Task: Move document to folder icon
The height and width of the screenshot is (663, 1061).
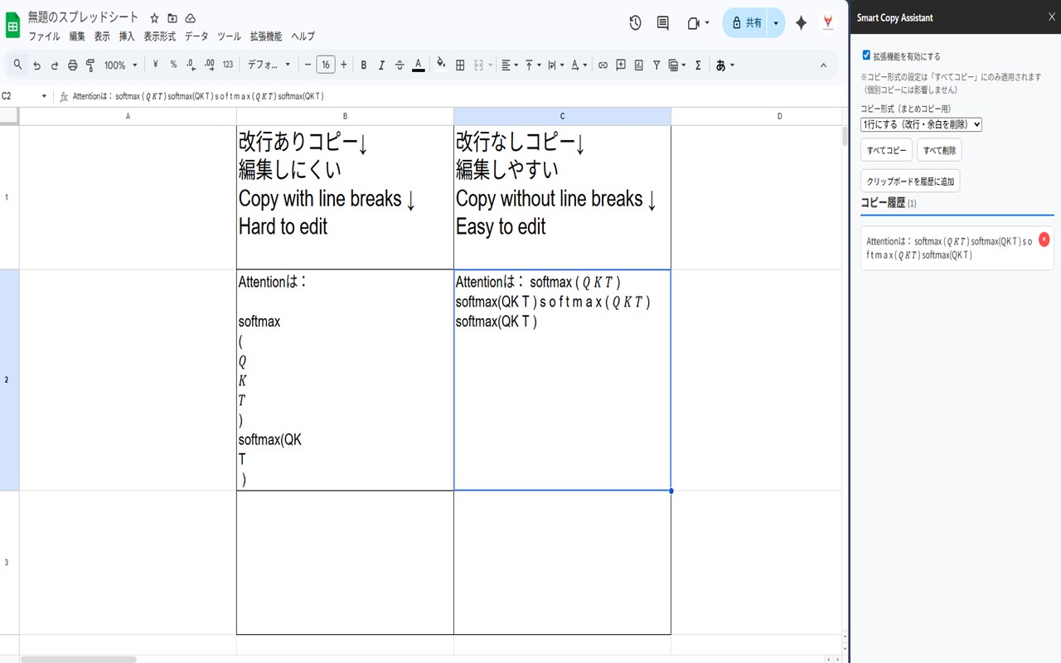Action: pyautogui.click(x=172, y=17)
